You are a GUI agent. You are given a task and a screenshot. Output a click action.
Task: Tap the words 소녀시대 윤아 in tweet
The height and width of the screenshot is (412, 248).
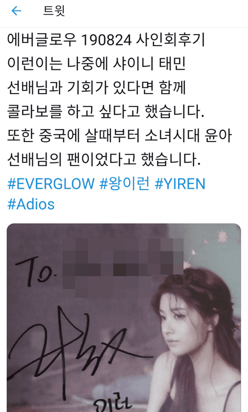tap(188, 135)
